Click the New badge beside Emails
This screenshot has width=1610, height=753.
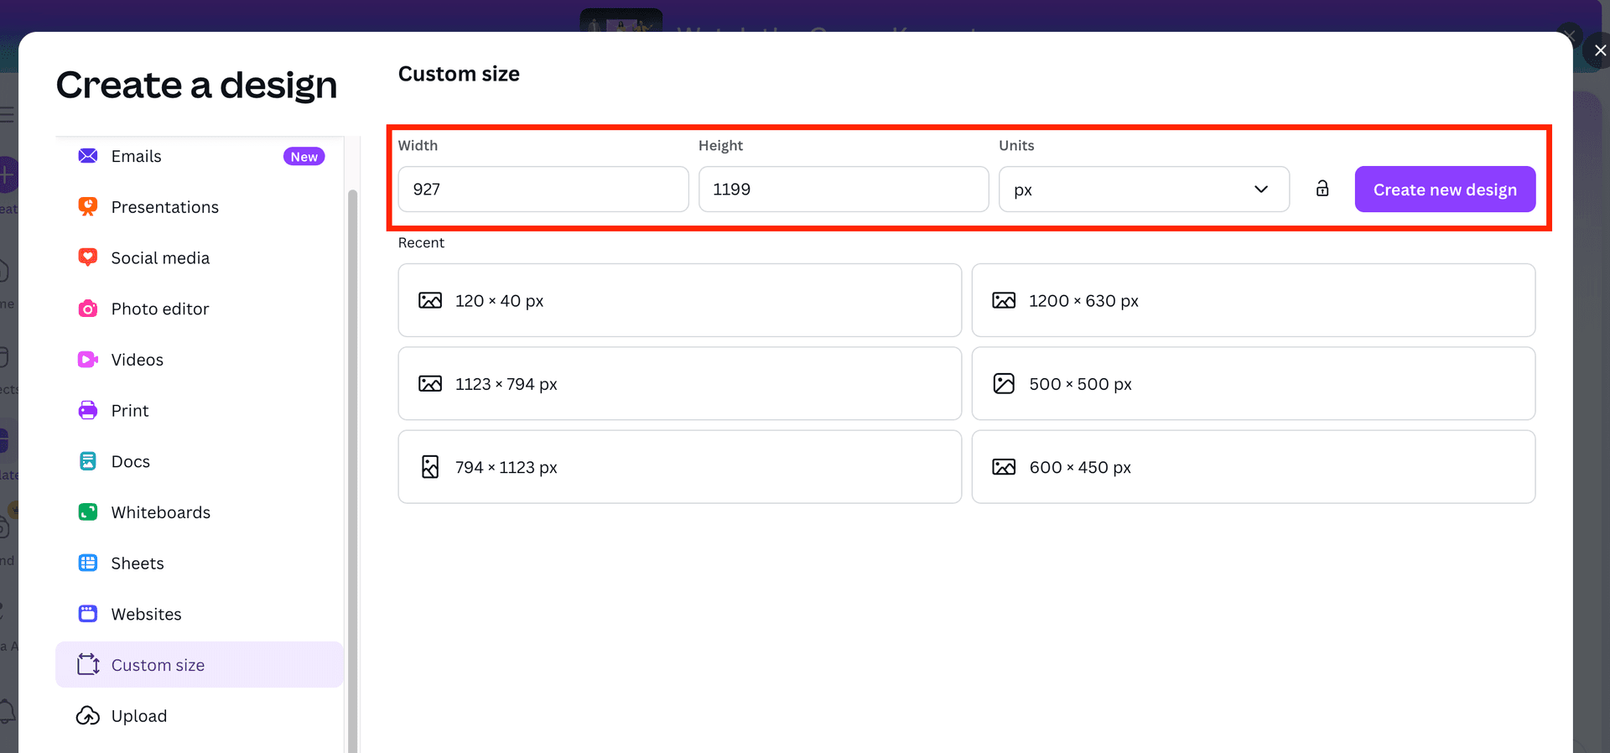point(304,157)
